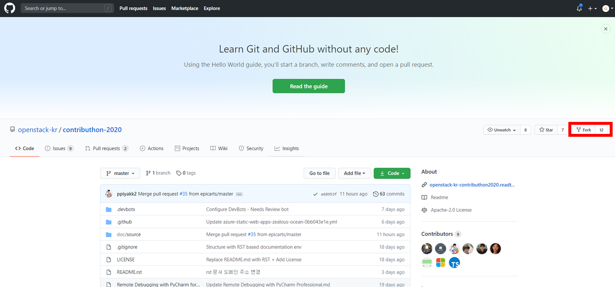The height and width of the screenshot is (287, 615).
Task: Open the doc/source folder
Action: click(x=129, y=234)
